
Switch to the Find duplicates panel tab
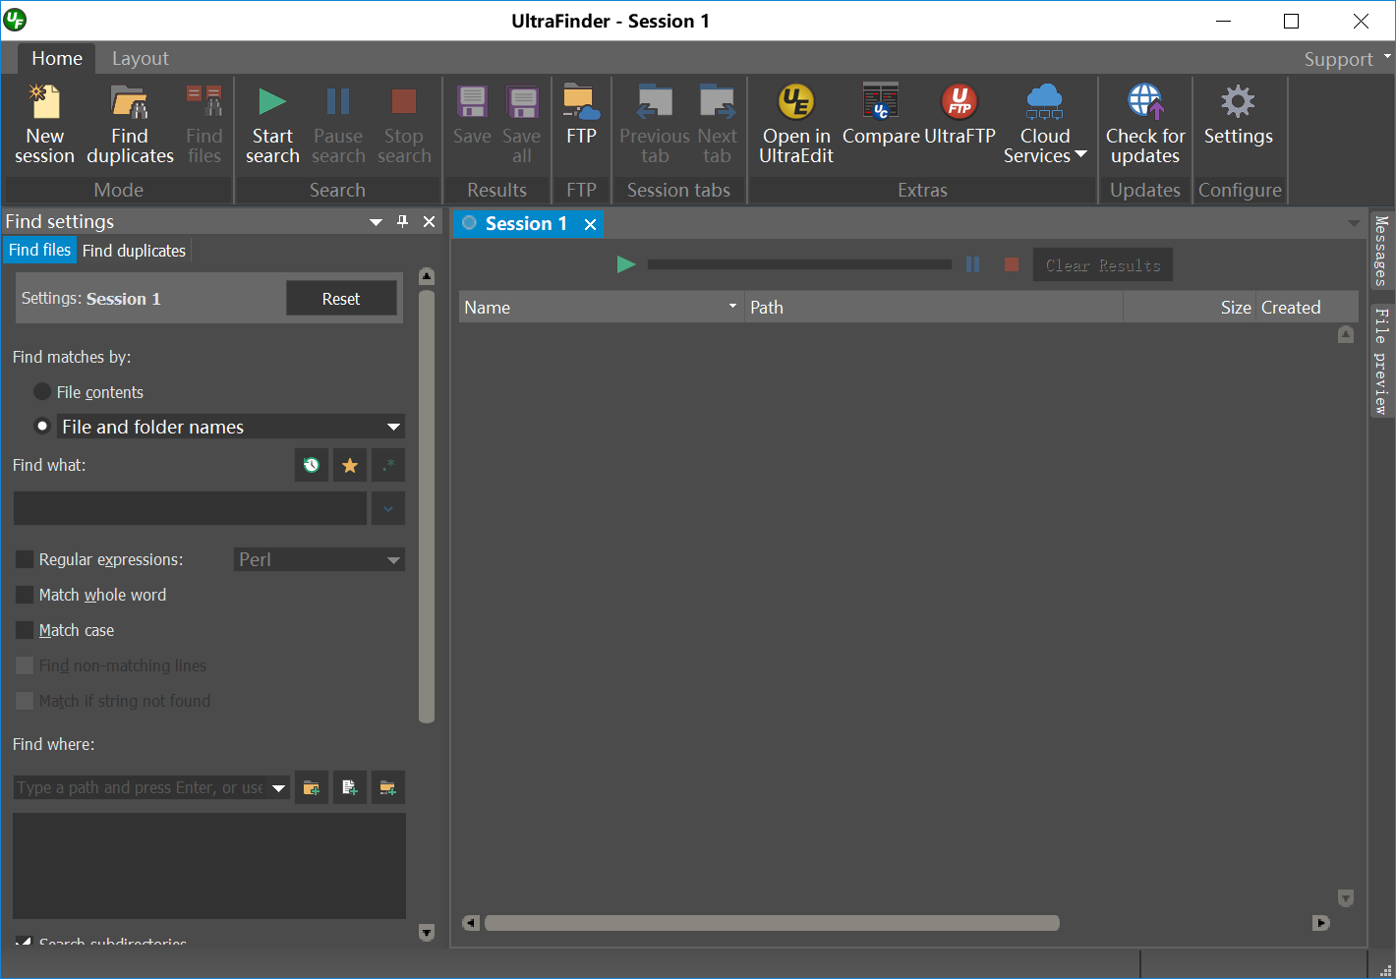[x=134, y=251]
